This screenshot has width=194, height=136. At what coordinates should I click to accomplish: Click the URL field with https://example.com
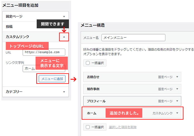tap(44, 52)
